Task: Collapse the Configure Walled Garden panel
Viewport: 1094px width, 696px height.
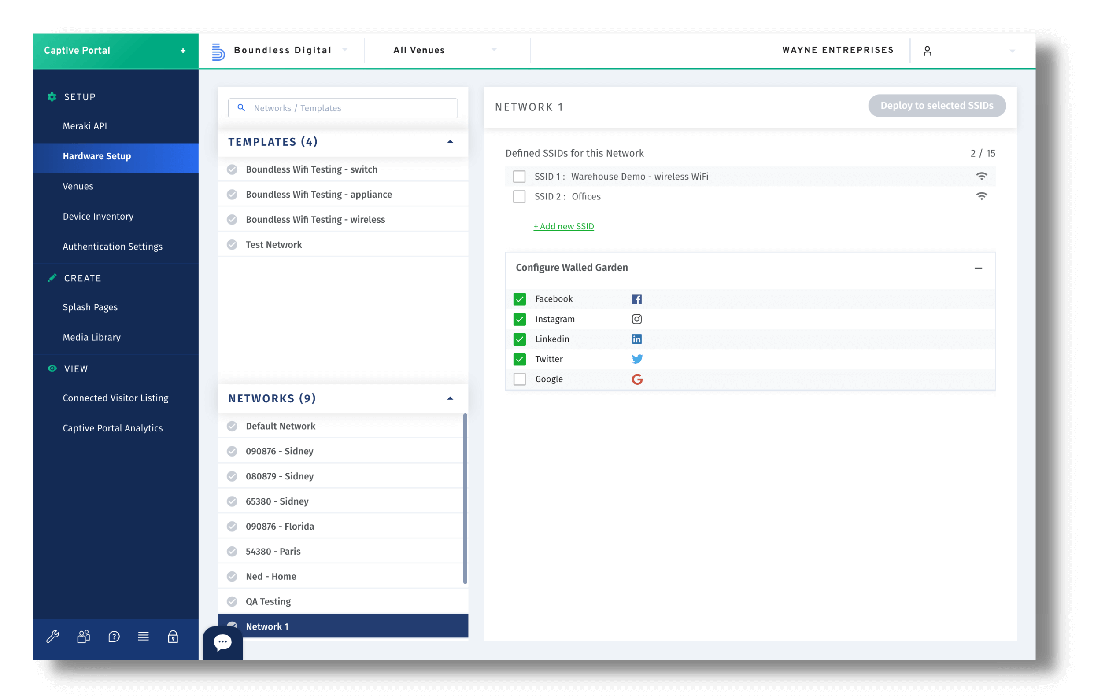Action: pos(978,269)
